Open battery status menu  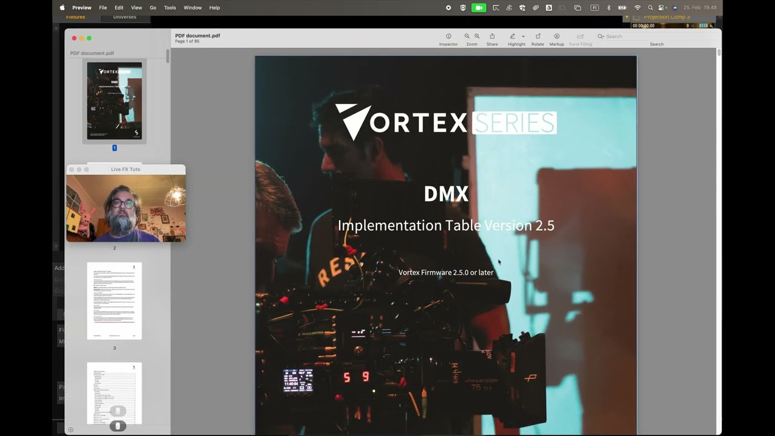coord(622,8)
